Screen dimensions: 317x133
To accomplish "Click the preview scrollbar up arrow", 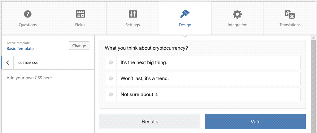I will (x=314, y=38).
